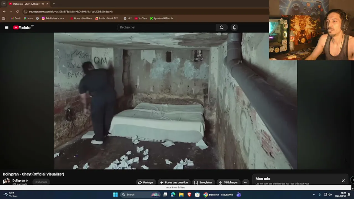Viewport: 354px width, 199px height.
Task: Show hidden system tray icons
Action: (314, 195)
